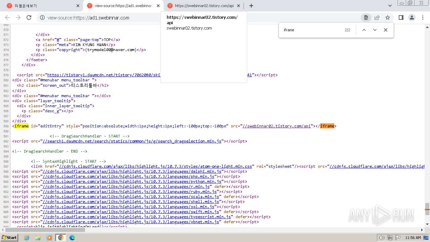Image resolution: width=430 pixels, height=242 pixels.
Task: Switch to the swebinnar02.tistory.com/api tab
Action: (204, 6)
